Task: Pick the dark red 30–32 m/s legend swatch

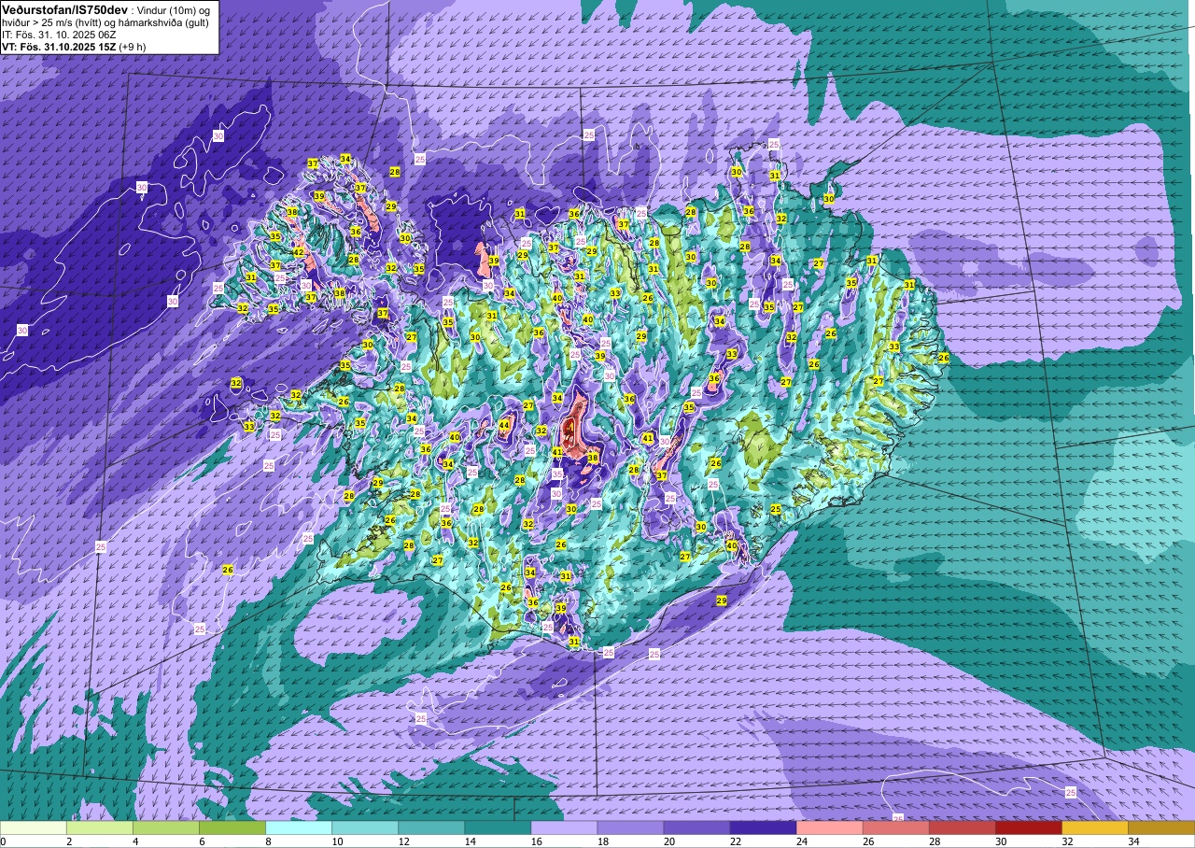Action: [x=1028, y=827]
